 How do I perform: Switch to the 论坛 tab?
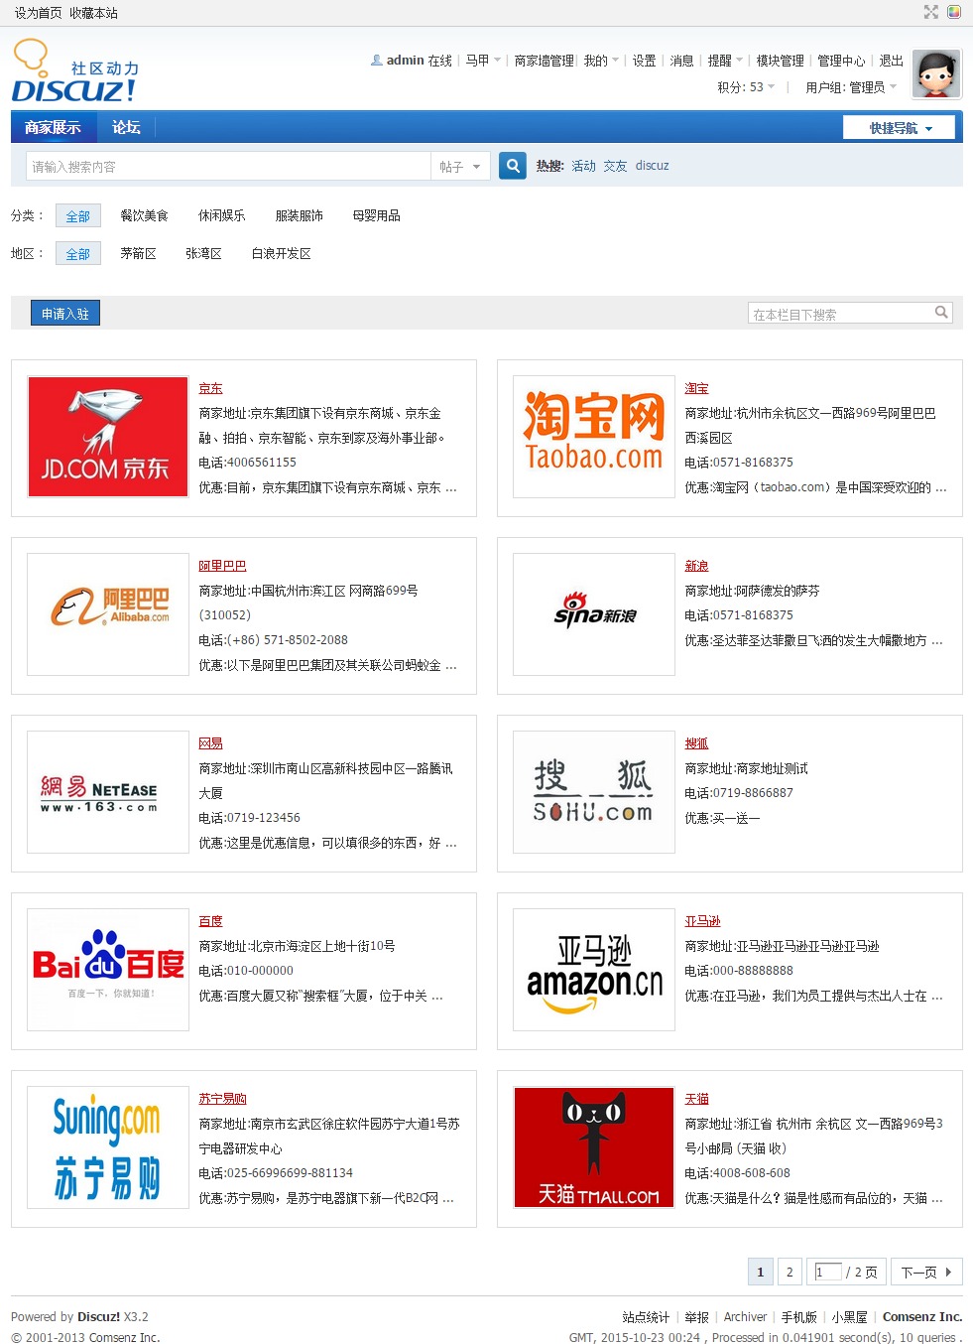126,127
